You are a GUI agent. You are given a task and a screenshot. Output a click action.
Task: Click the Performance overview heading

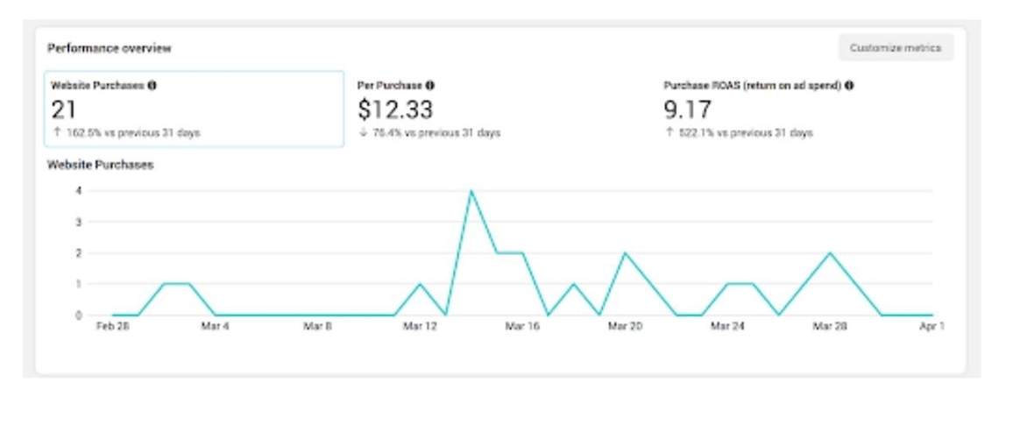pyautogui.click(x=110, y=48)
